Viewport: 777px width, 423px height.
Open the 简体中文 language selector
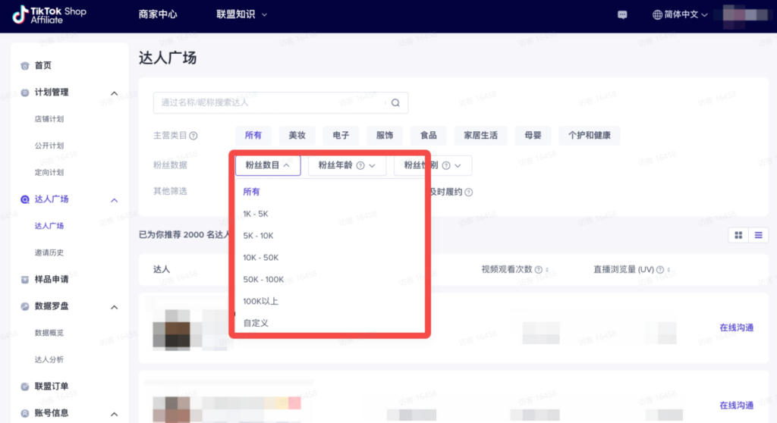(x=680, y=15)
